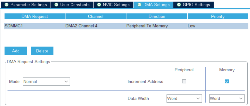
Task: Click the NVIC Settings green check icon
Action: point(99,5)
